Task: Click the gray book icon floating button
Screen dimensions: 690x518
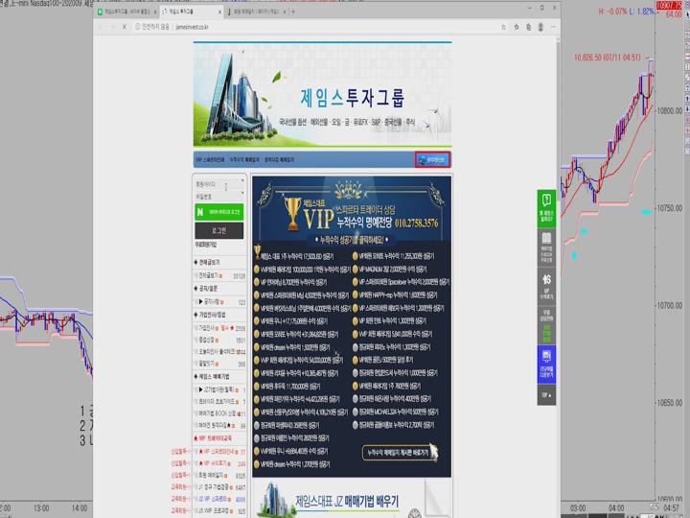Action: point(546,248)
